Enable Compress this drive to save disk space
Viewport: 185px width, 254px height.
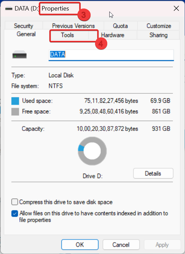click(x=15, y=202)
